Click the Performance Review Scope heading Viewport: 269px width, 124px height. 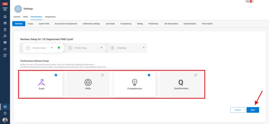(35, 61)
